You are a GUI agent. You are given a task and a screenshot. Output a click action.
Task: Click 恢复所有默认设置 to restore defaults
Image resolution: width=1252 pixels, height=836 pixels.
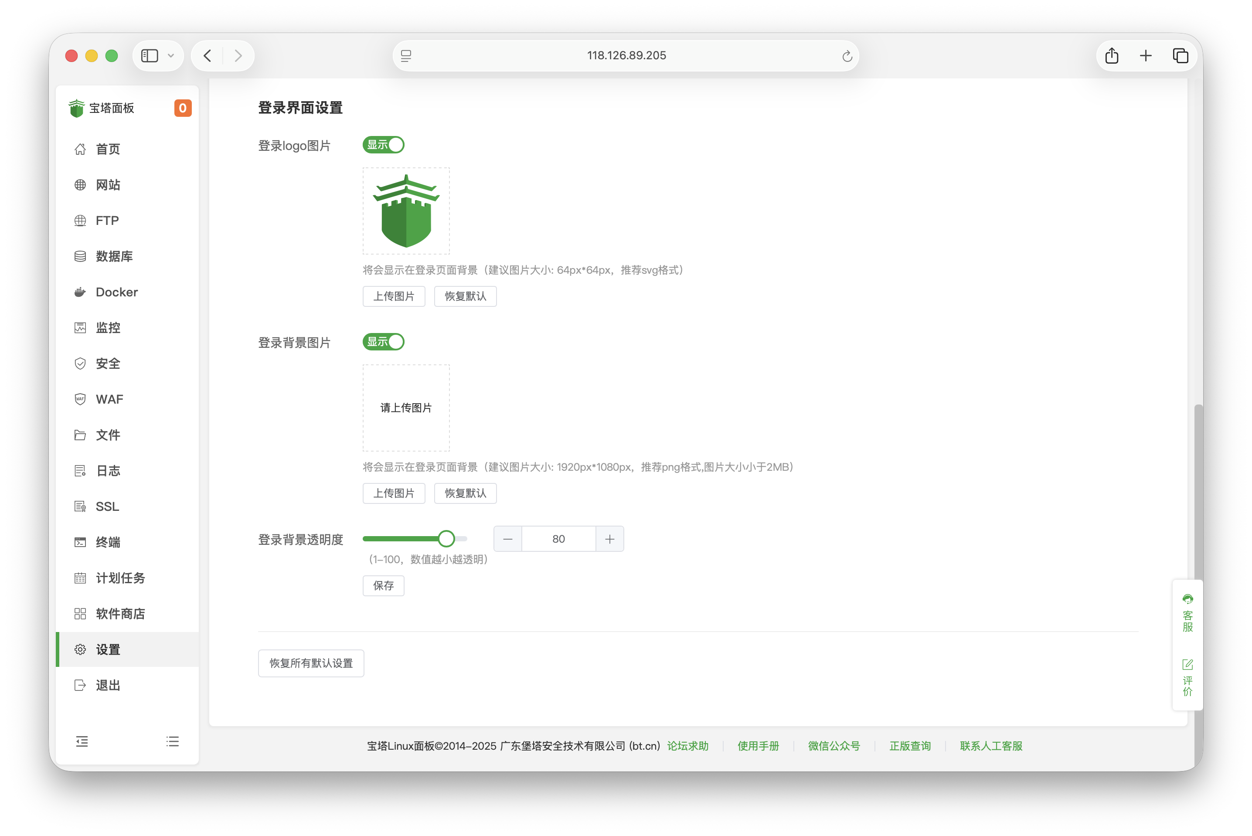click(311, 663)
